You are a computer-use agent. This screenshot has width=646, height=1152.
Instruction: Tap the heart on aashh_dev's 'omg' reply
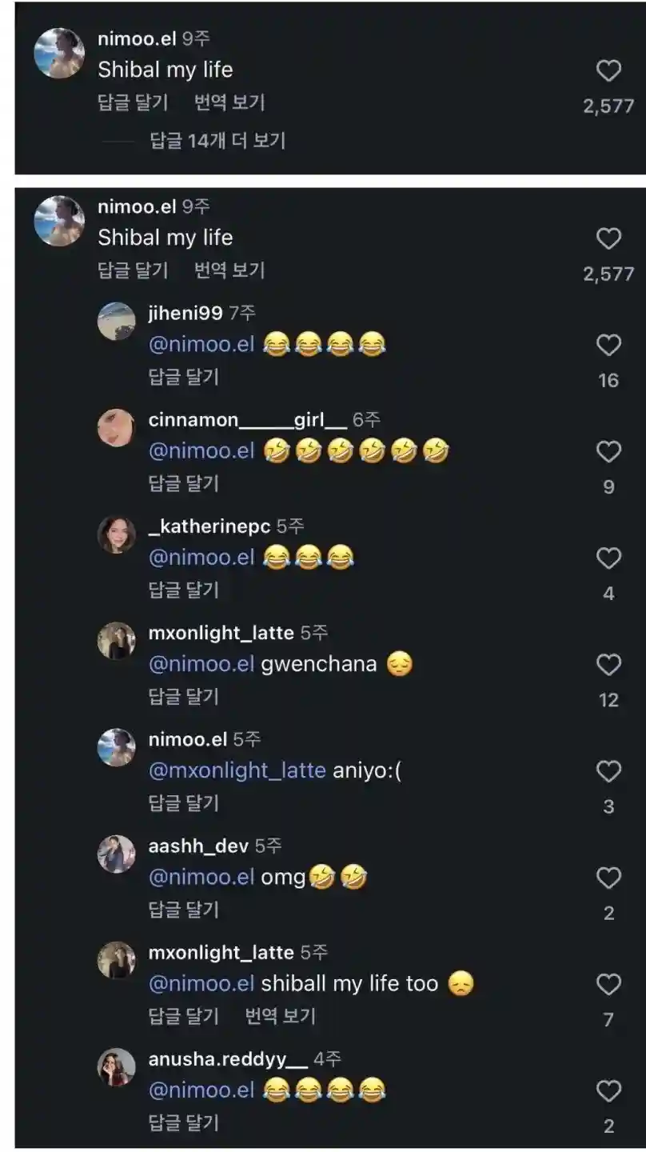coord(608,878)
